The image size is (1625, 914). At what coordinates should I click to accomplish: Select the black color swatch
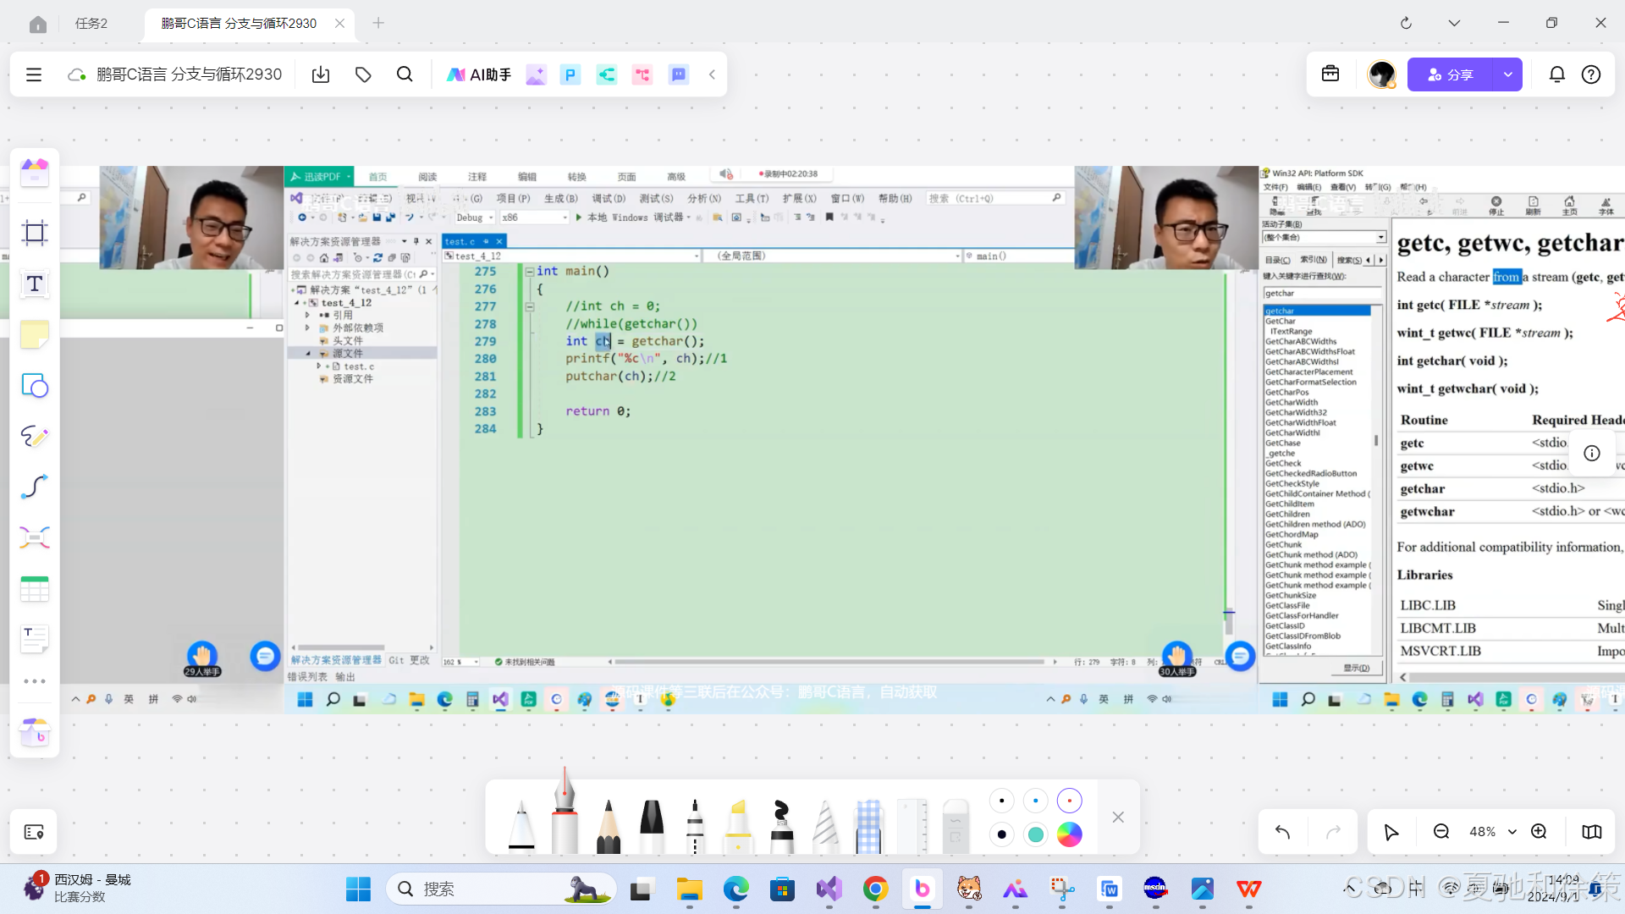pyautogui.click(x=1002, y=834)
